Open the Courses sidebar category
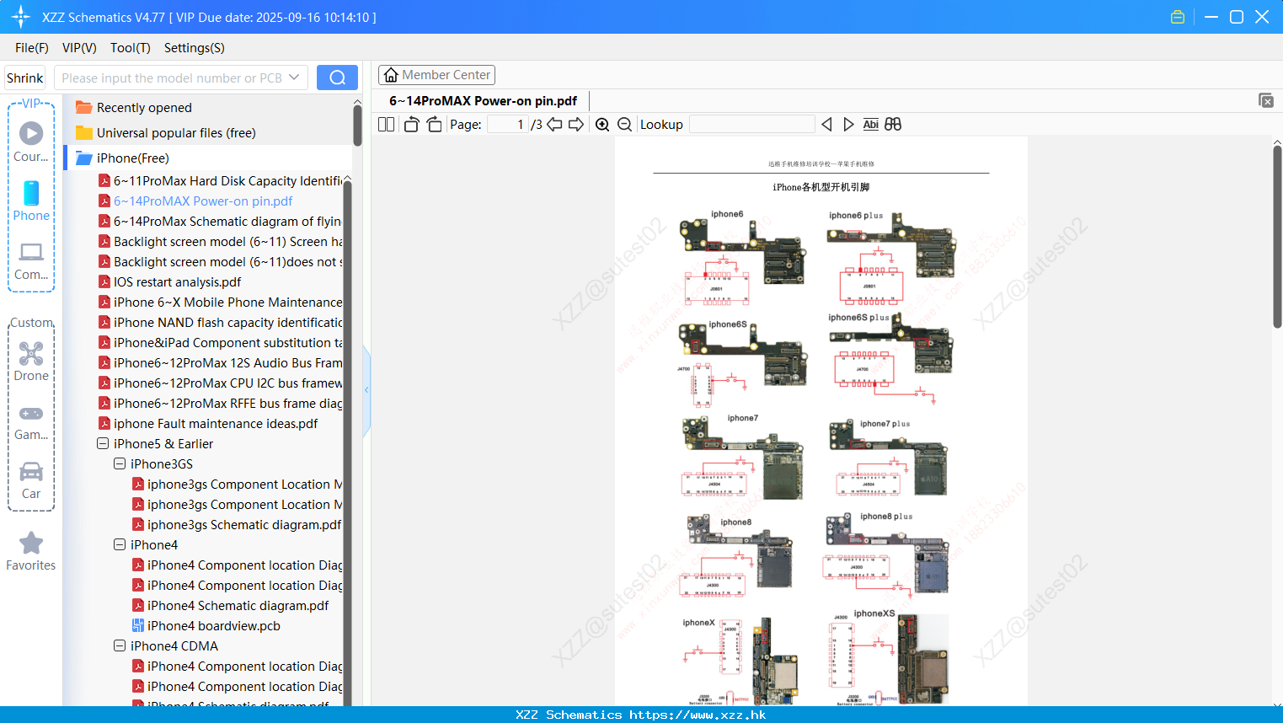This screenshot has height=723, width=1283. click(31, 142)
